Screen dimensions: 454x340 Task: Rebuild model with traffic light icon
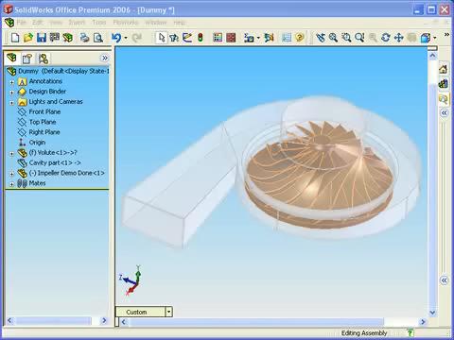tap(201, 38)
